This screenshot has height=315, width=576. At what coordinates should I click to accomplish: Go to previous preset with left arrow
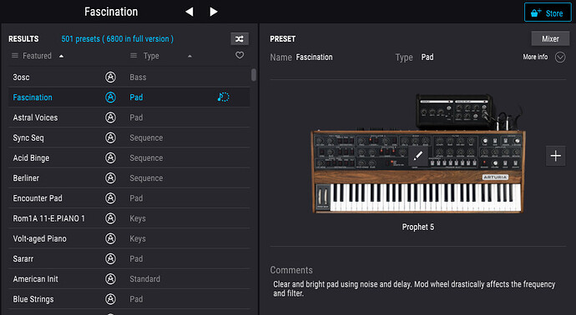tap(189, 12)
